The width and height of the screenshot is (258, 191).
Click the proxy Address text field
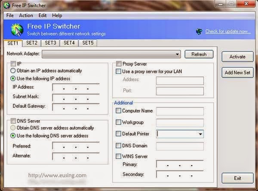[x=180, y=81]
